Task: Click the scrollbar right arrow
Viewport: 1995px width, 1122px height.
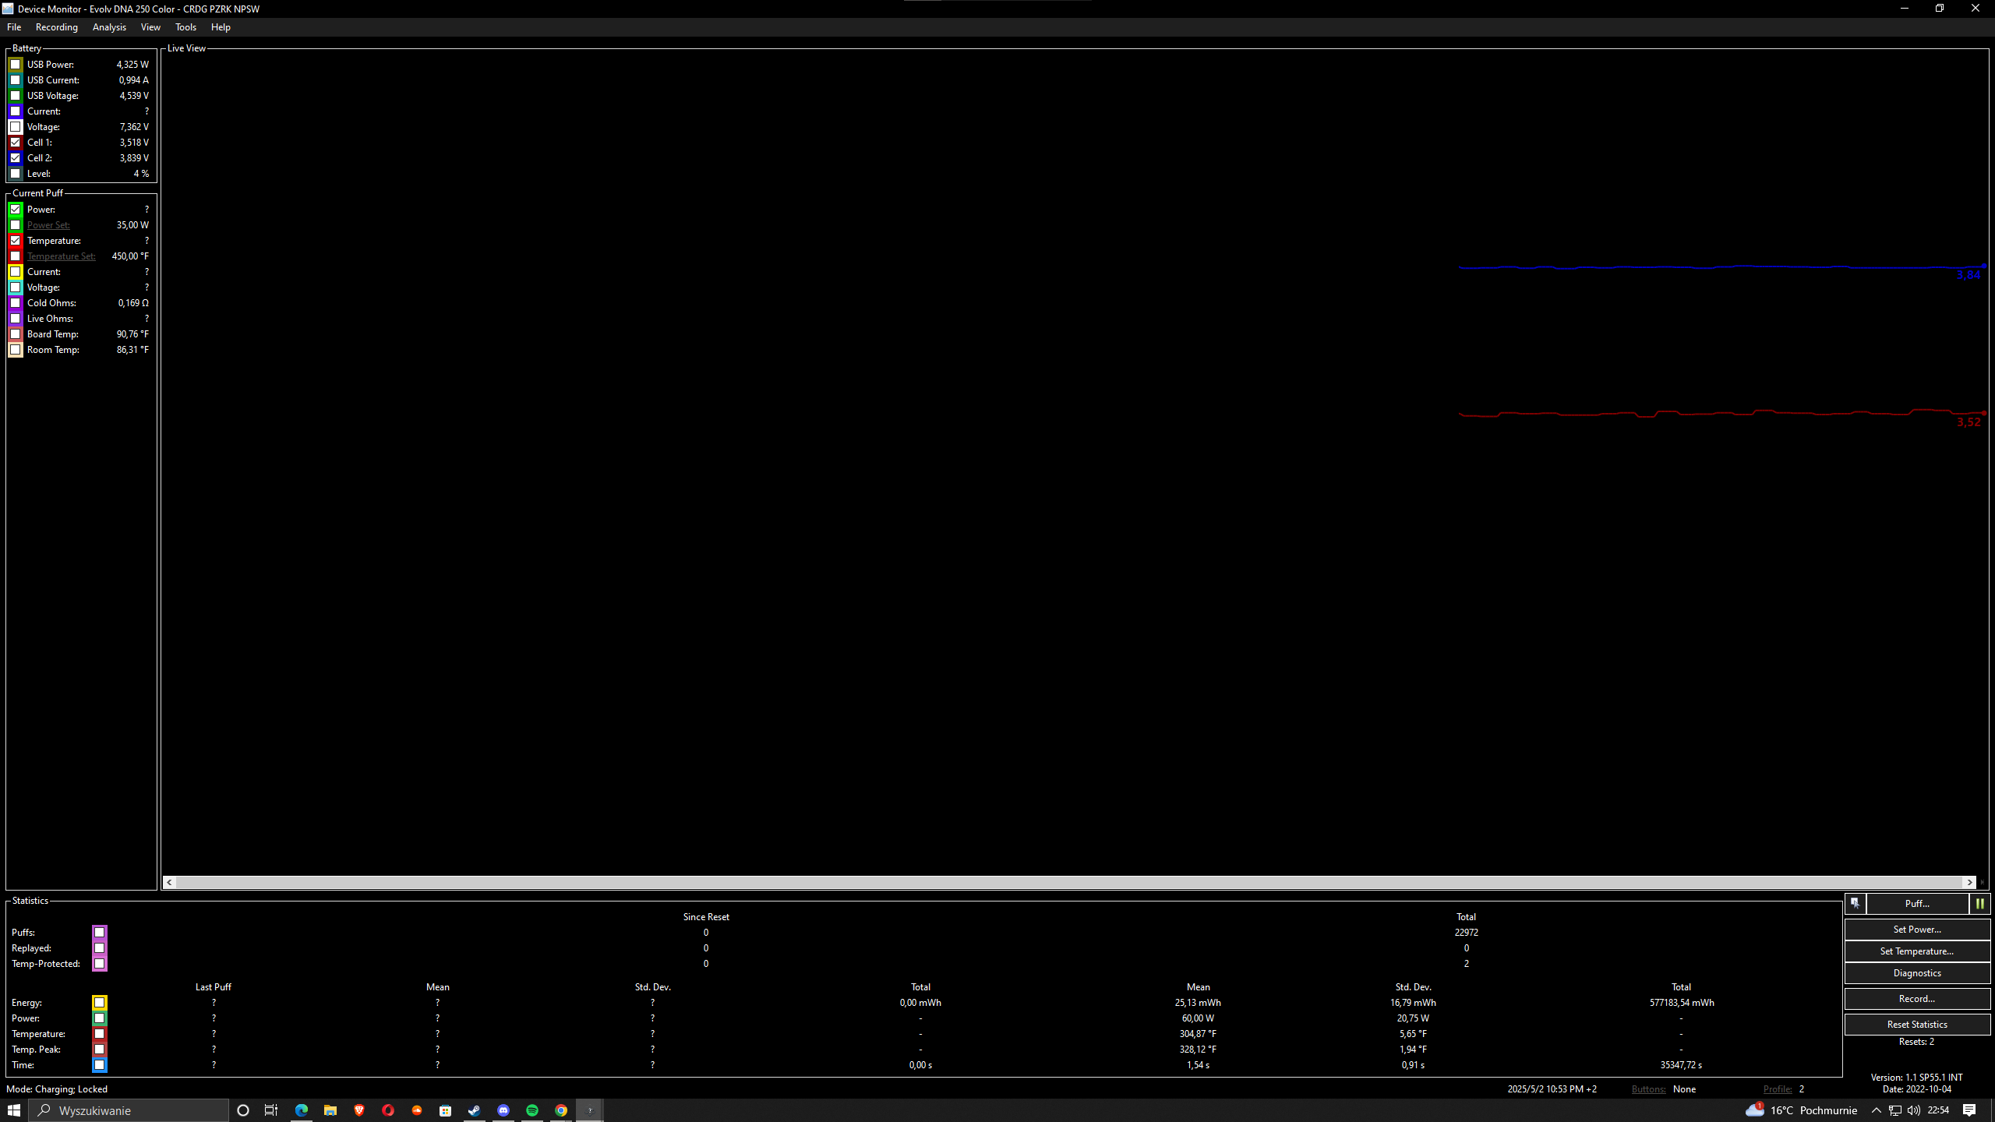Action: pyautogui.click(x=1969, y=882)
